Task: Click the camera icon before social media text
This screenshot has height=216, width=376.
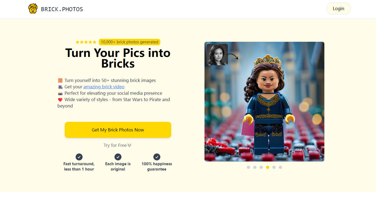Action: coord(60,93)
